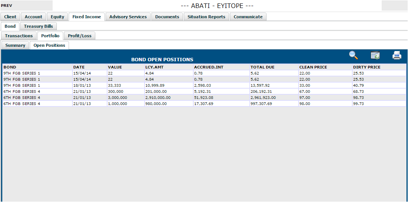The height and width of the screenshot is (202, 408).
Task: Click the value cell 3,000,000
Action: [126, 97]
